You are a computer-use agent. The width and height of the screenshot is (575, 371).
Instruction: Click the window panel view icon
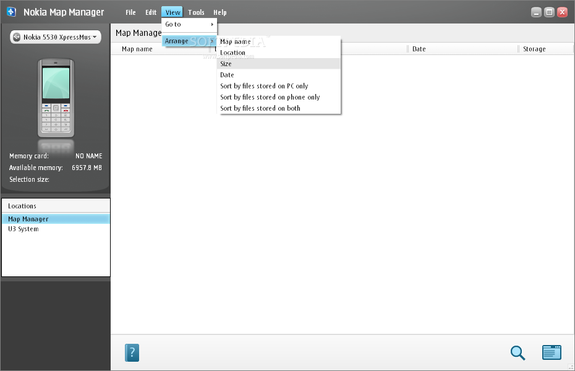[x=552, y=352]
